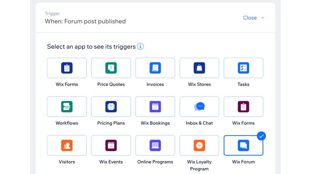Click the Inbox & Chat label text

[199, 123]
